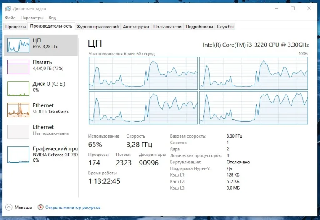Click the Базовая скорость 3,30 ГГц value
Screen dimensions: 320x220
[x=235, y=136]
